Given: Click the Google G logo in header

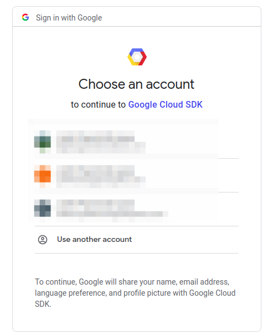Looking at the screenshot, I should click(x=25, y=17).
